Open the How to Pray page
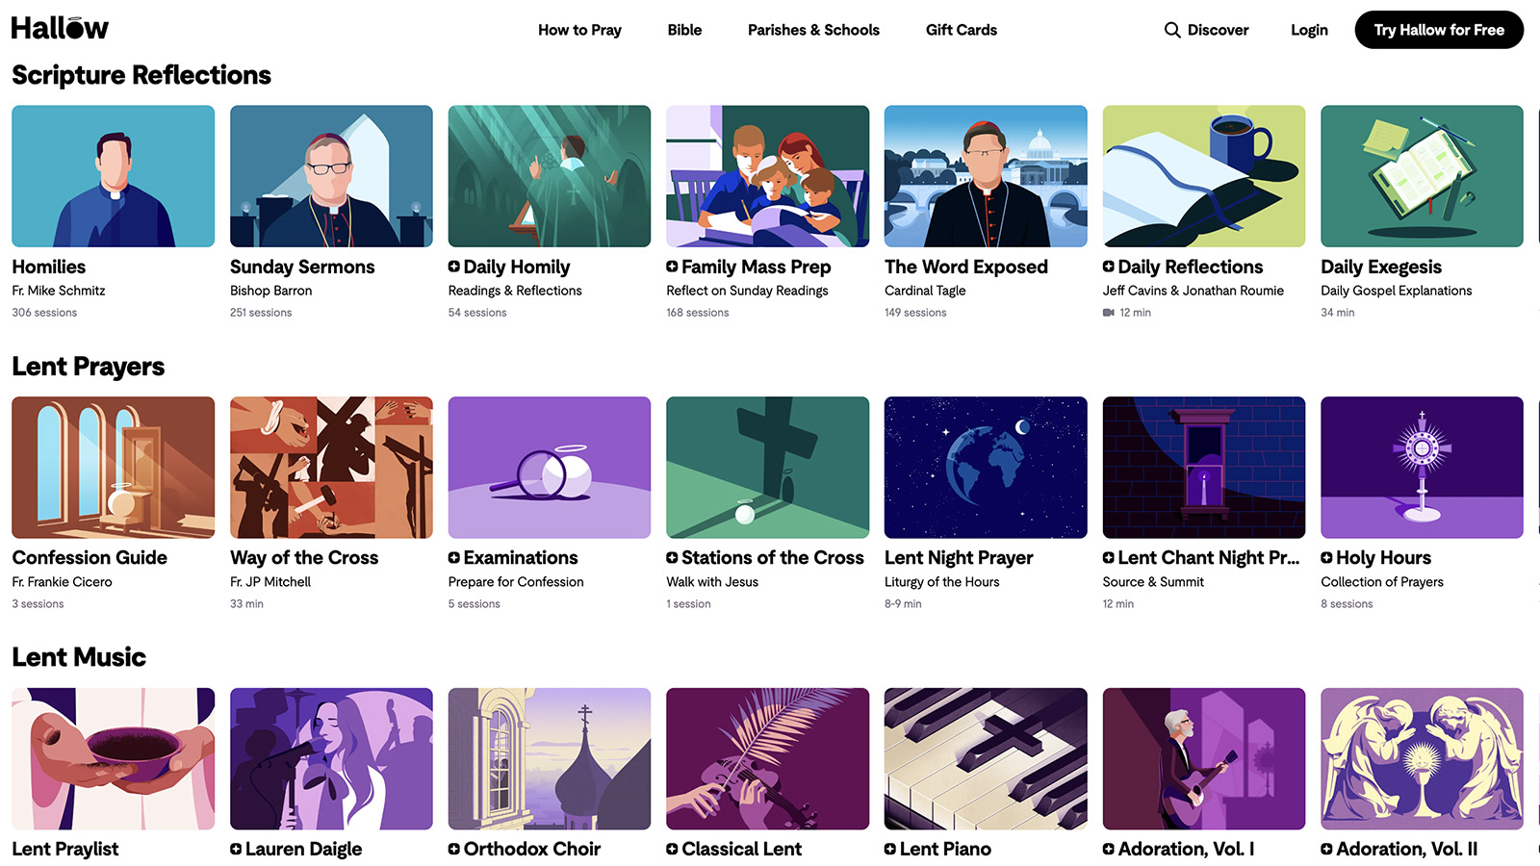 (x=579, y=30)
